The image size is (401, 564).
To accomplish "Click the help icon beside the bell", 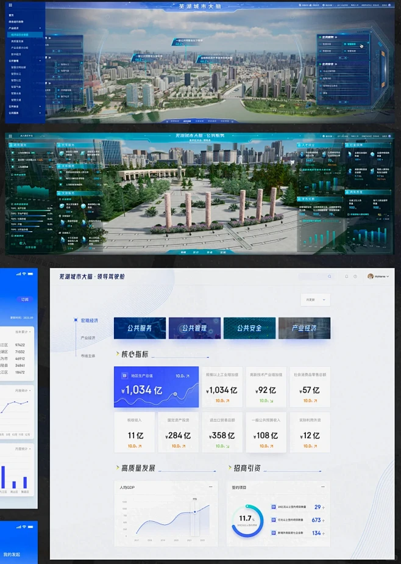I will tap(355, 277).
